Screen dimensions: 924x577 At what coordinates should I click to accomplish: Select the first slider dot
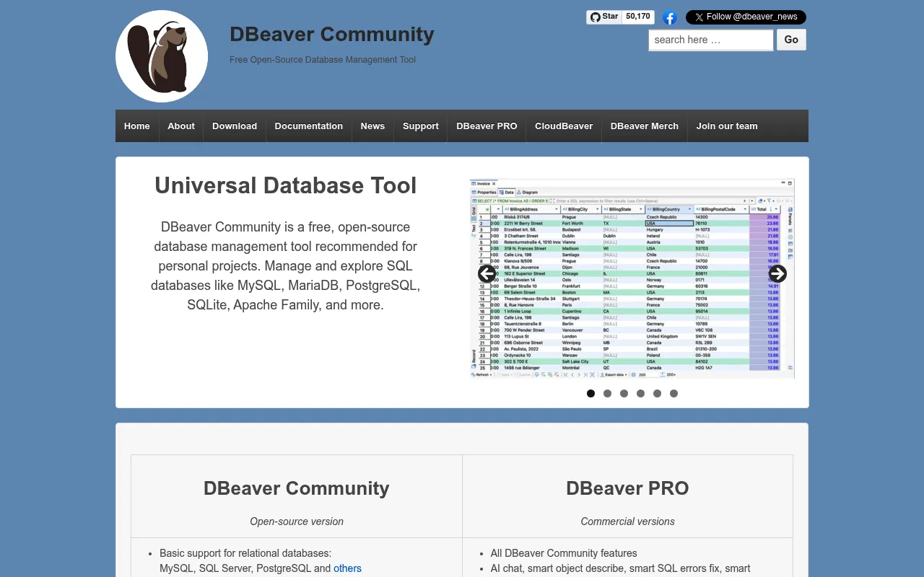pos(590,394)
